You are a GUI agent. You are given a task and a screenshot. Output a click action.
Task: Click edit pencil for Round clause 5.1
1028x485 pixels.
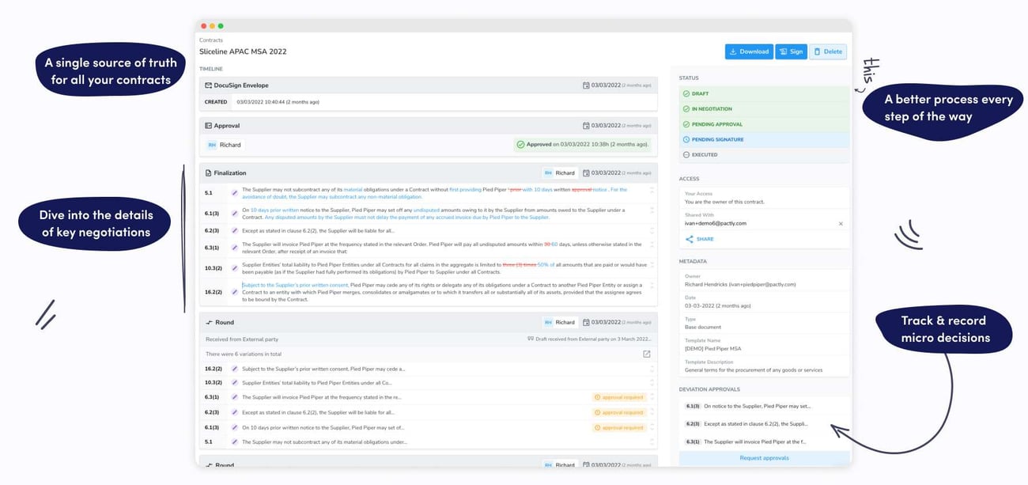tap(235, 441)
